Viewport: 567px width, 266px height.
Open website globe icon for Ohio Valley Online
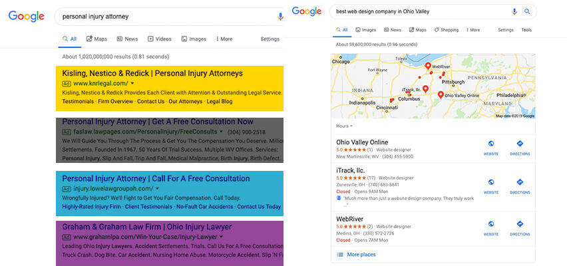click(x=491, y=144)
